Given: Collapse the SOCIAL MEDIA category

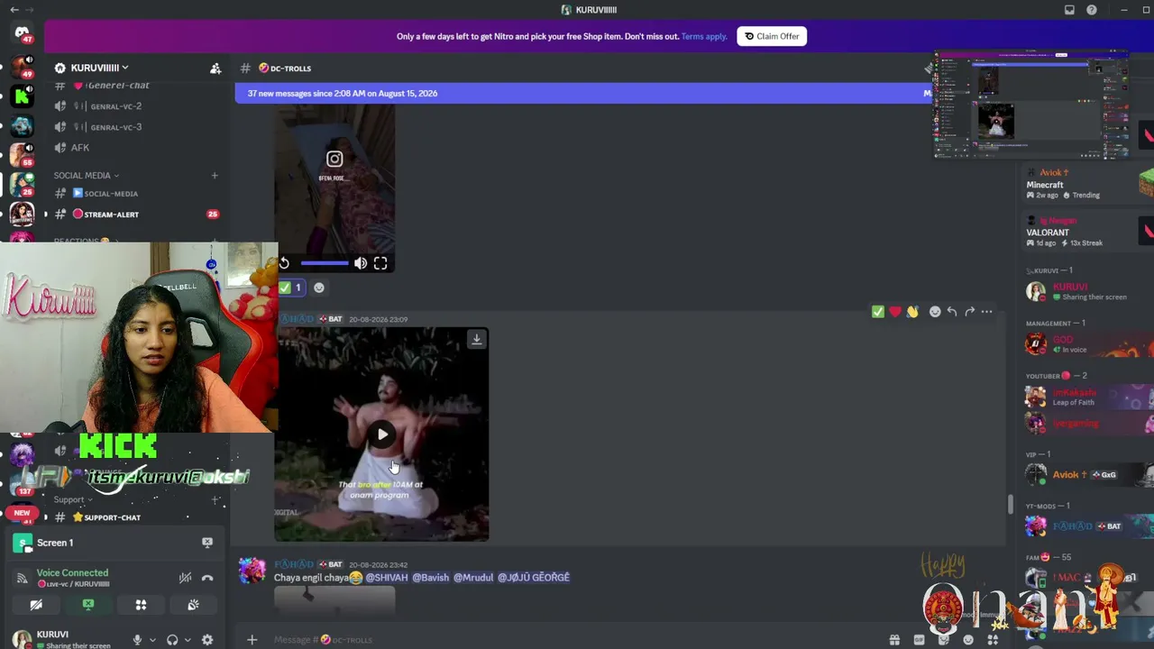Looking at the screenshot, I should click(x=86, y=176).
